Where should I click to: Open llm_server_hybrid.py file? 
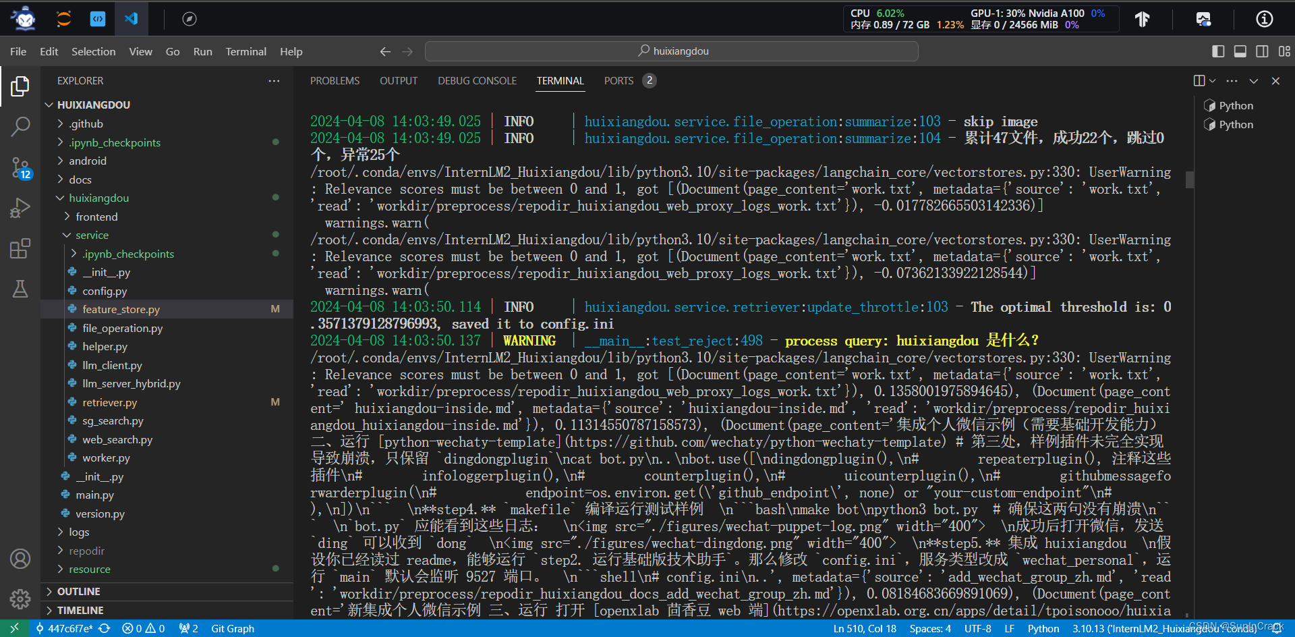point(132,383)
